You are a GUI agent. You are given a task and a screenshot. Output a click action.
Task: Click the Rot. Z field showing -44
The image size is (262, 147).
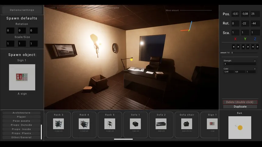click(255, 23)
